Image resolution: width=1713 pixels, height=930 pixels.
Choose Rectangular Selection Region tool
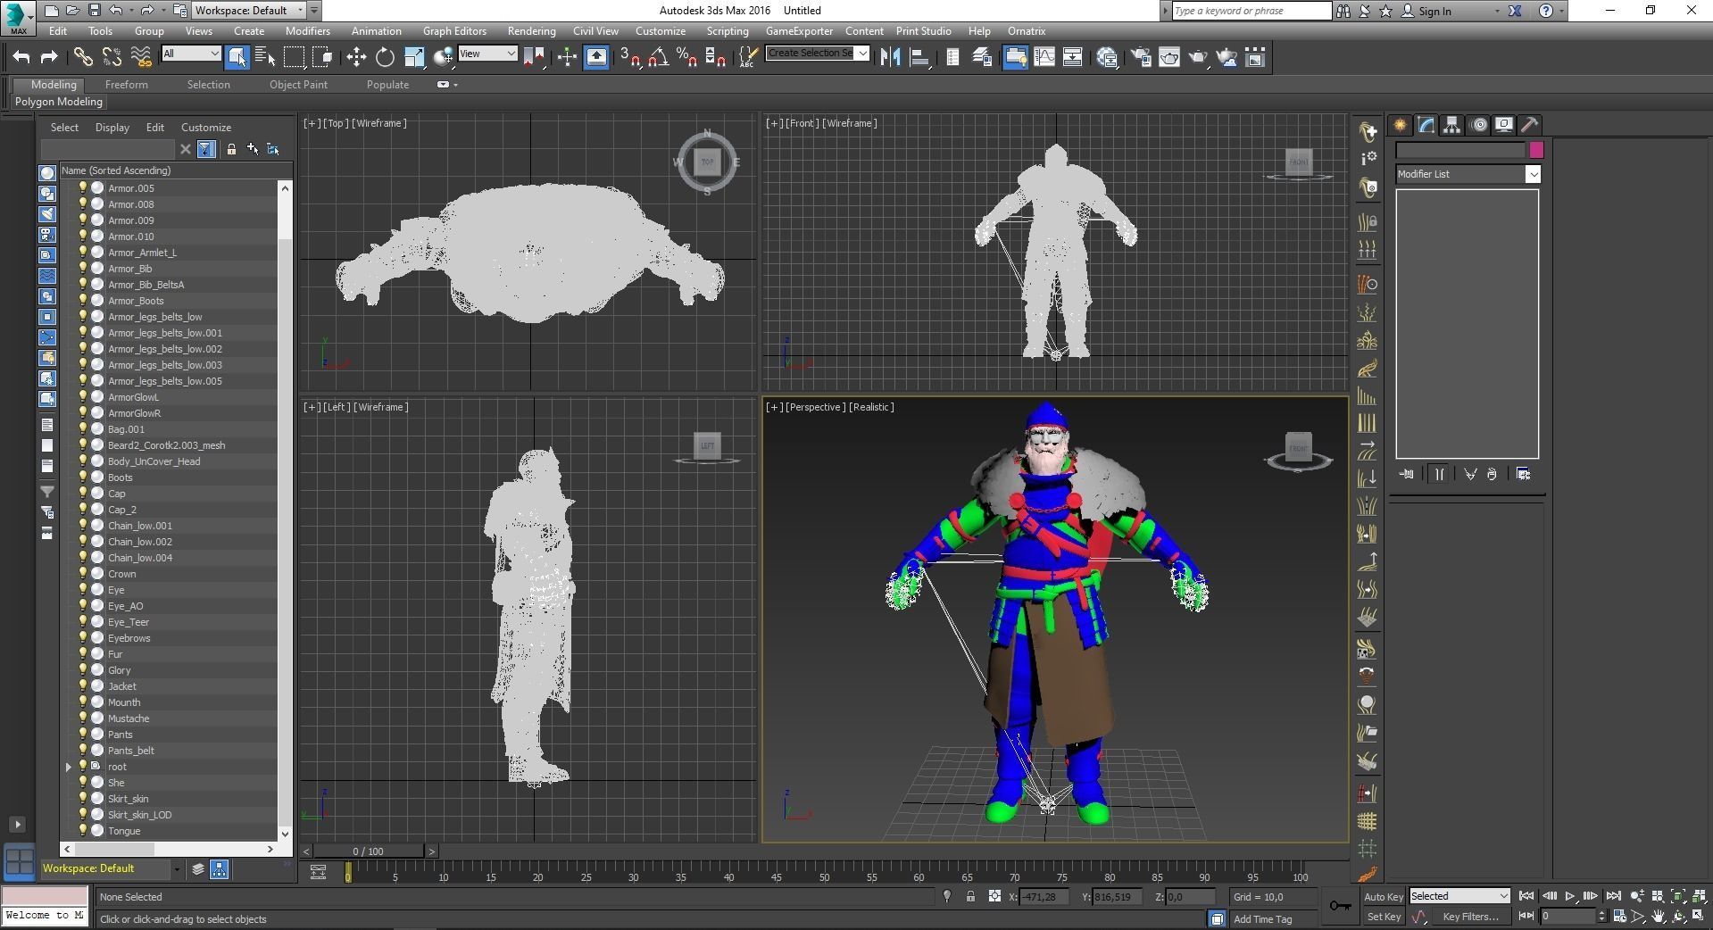coord(294,57)
